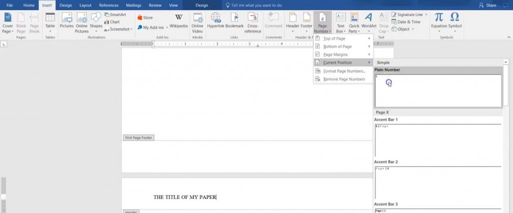Open the Page Number dropdown
Image resolution: width=513 pixels, height=213 pixels.
pos(322,23)
